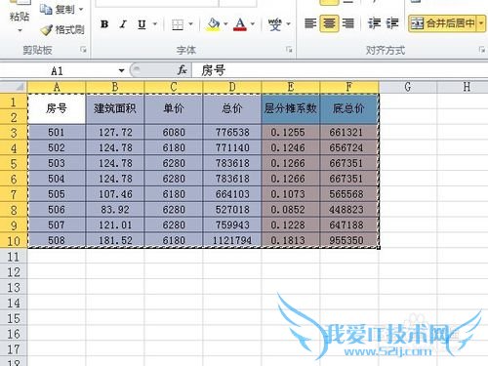This screenshot has height=366, width=488.
Task: Align text right
Action: point(348,23)
